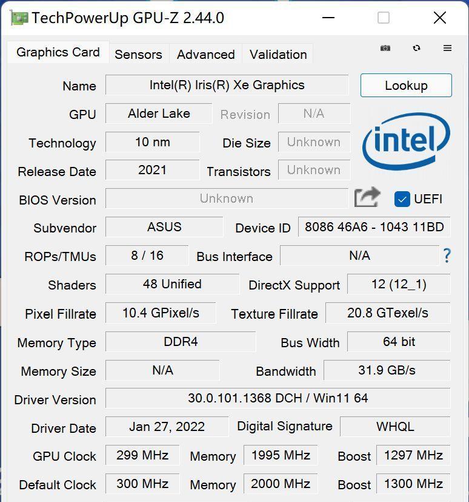Viewport: 469px width, 502px height.
Task: Click the current Boost clock 1297 MHz
Action: click(x=413, y=455)
